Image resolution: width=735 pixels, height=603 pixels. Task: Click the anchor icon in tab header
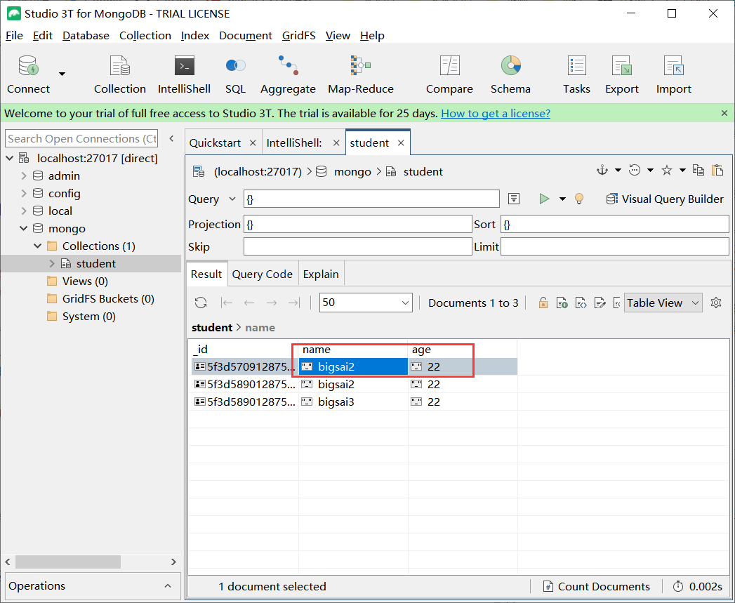pos(602,170)
